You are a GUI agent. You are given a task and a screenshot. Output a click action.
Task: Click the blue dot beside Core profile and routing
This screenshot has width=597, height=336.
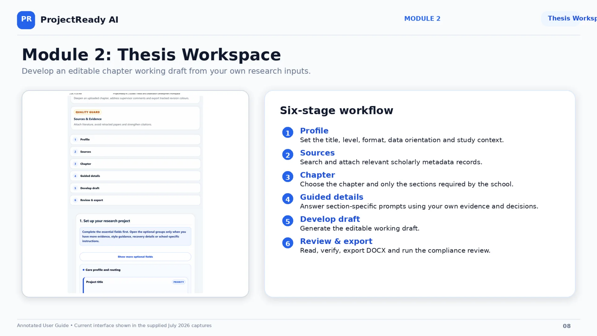[83, 270]
